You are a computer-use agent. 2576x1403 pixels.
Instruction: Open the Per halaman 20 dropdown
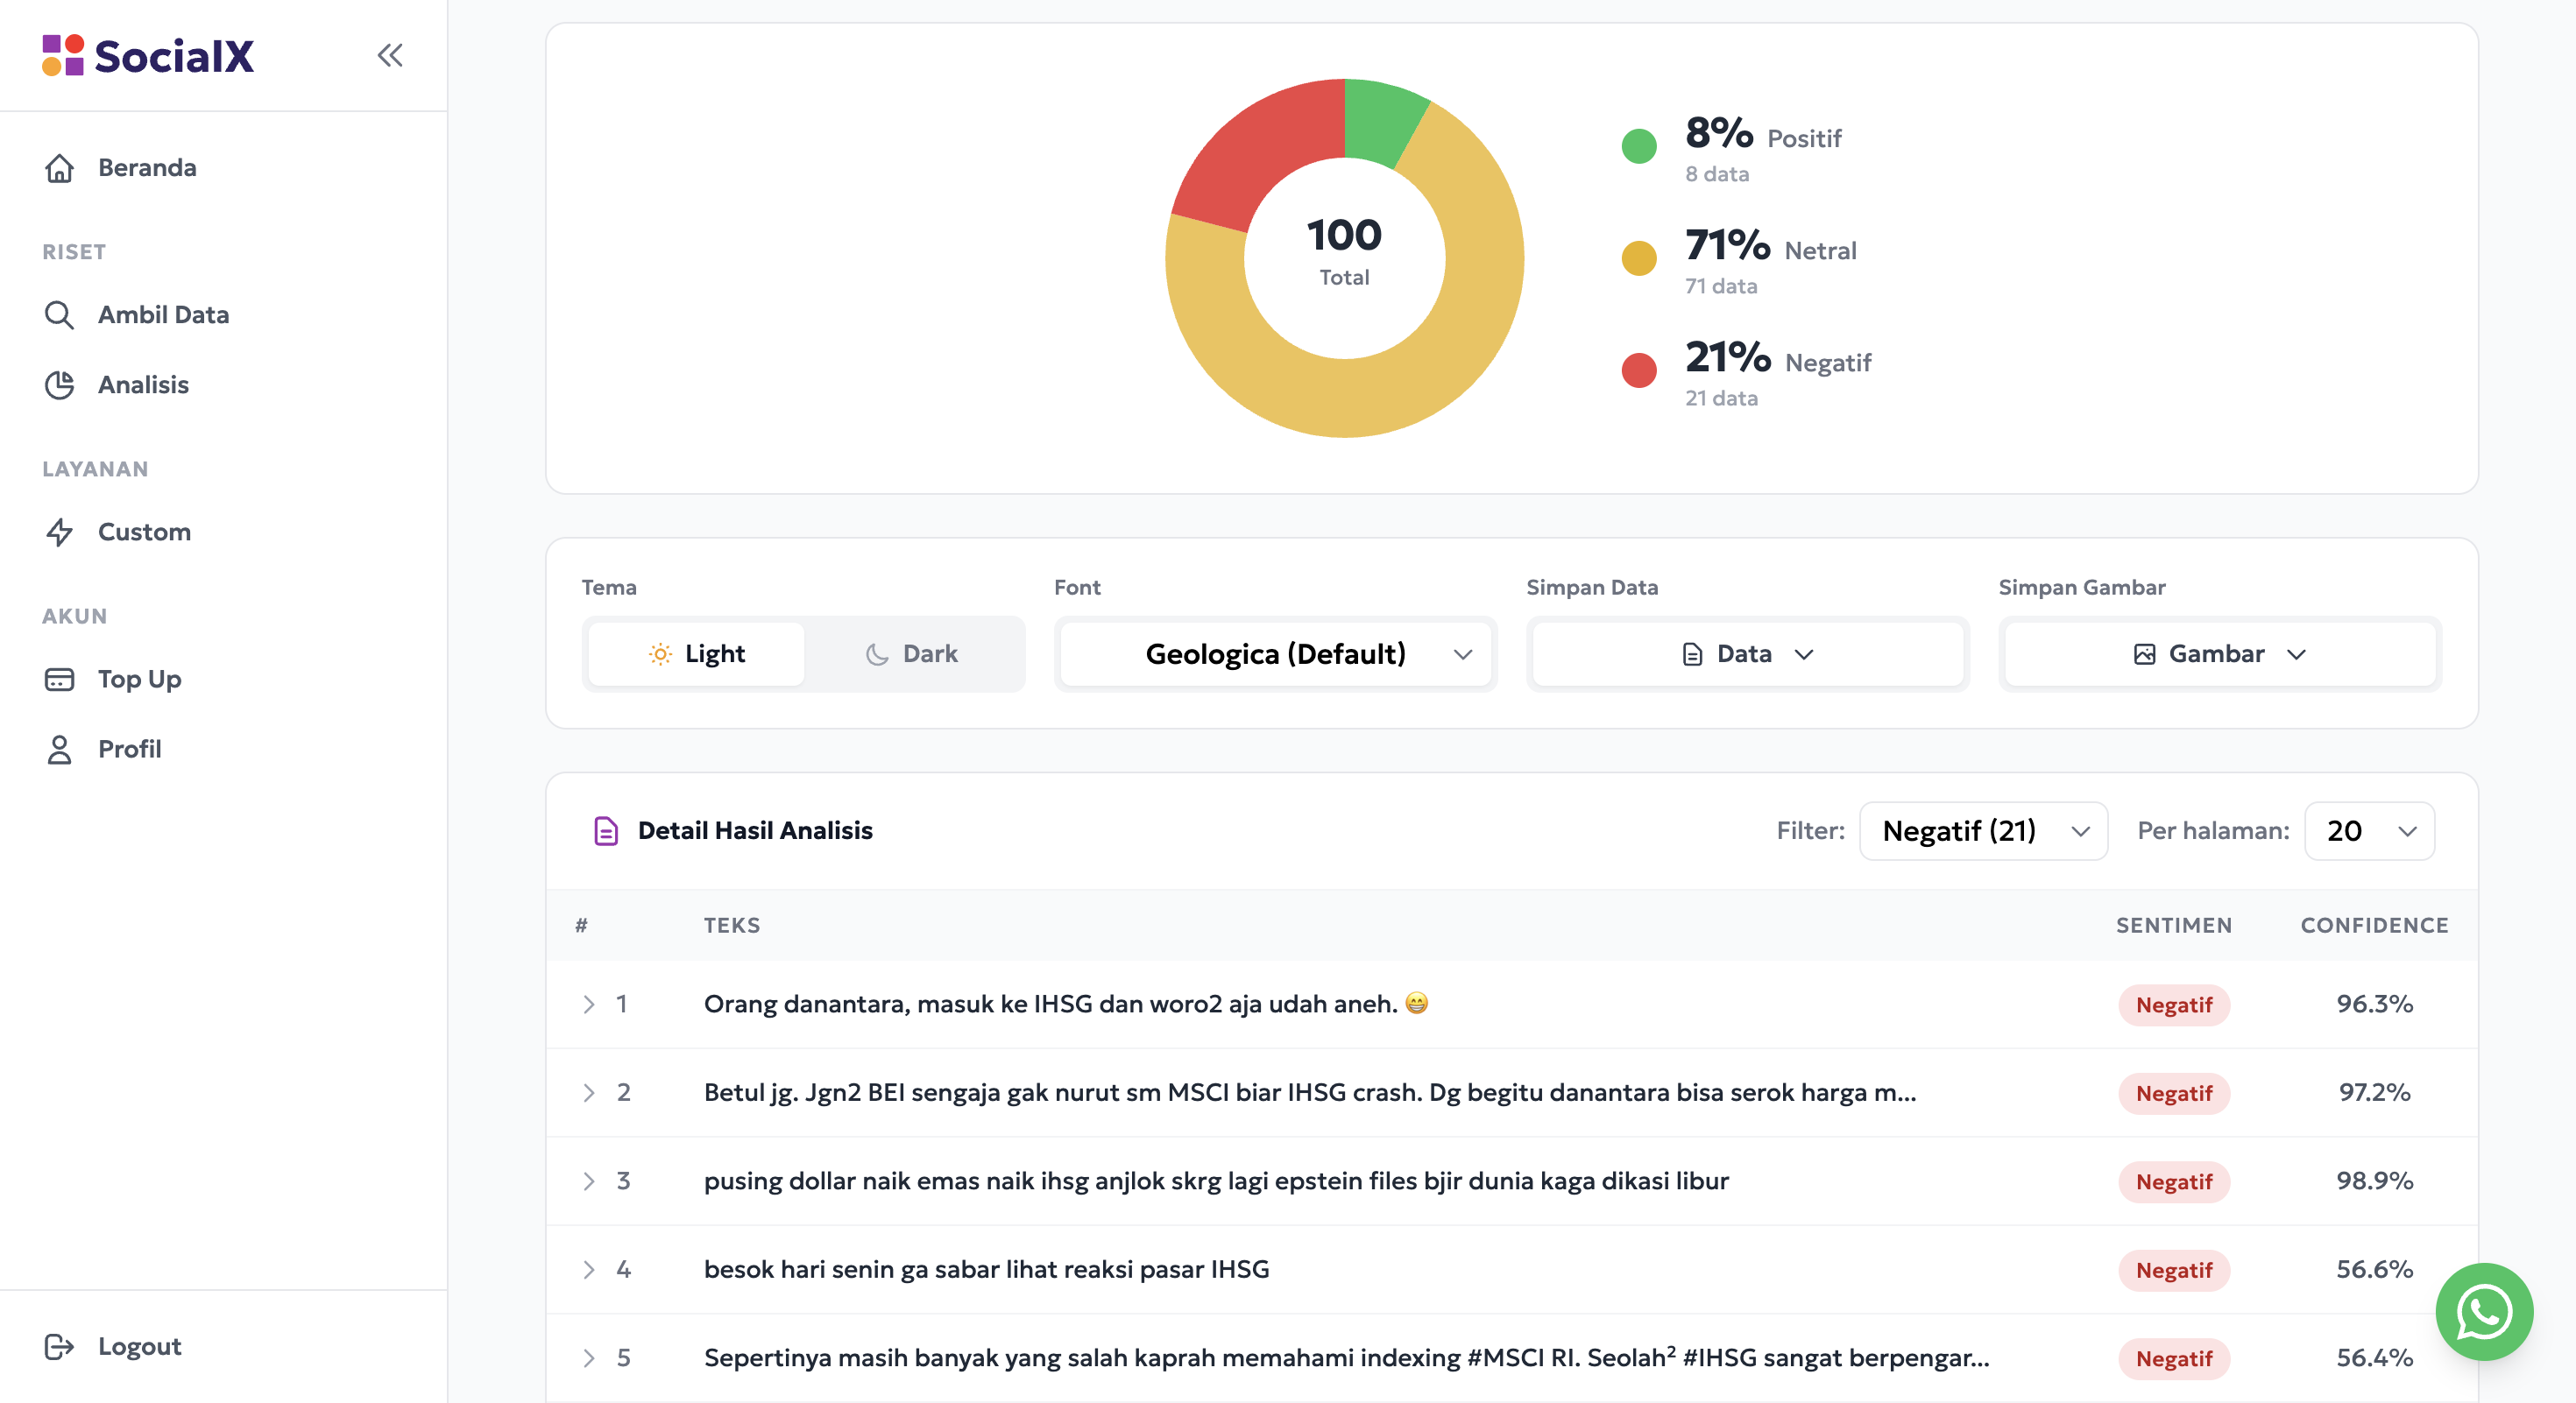pyautogui.click(x=2368, y=830)
